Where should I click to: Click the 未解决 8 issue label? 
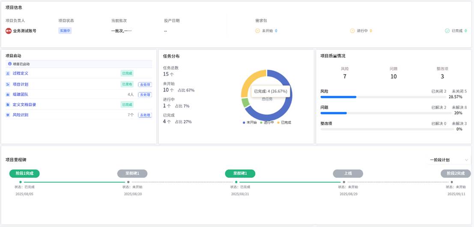pos(459,108)
